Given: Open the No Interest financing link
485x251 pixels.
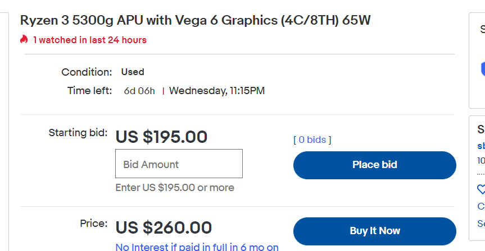Looking at the screenshot, I should tap(197, 247).
